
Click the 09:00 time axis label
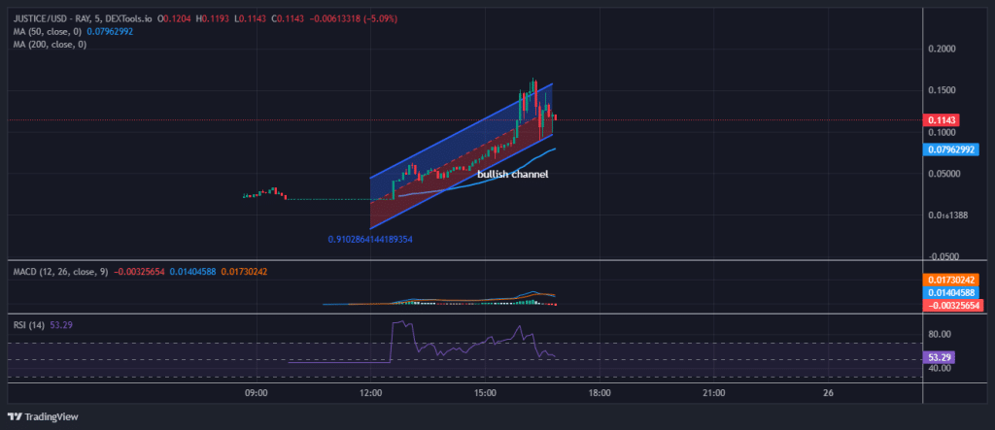click(257, 393)
